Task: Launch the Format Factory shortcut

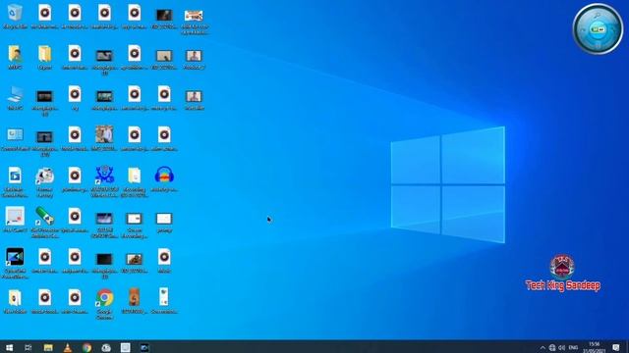Action: 44,182
